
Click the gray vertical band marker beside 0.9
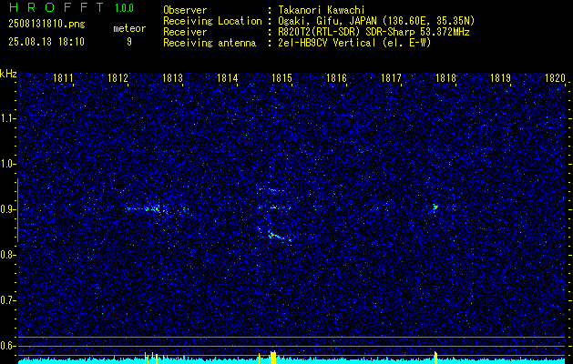(x=17, y=210)
